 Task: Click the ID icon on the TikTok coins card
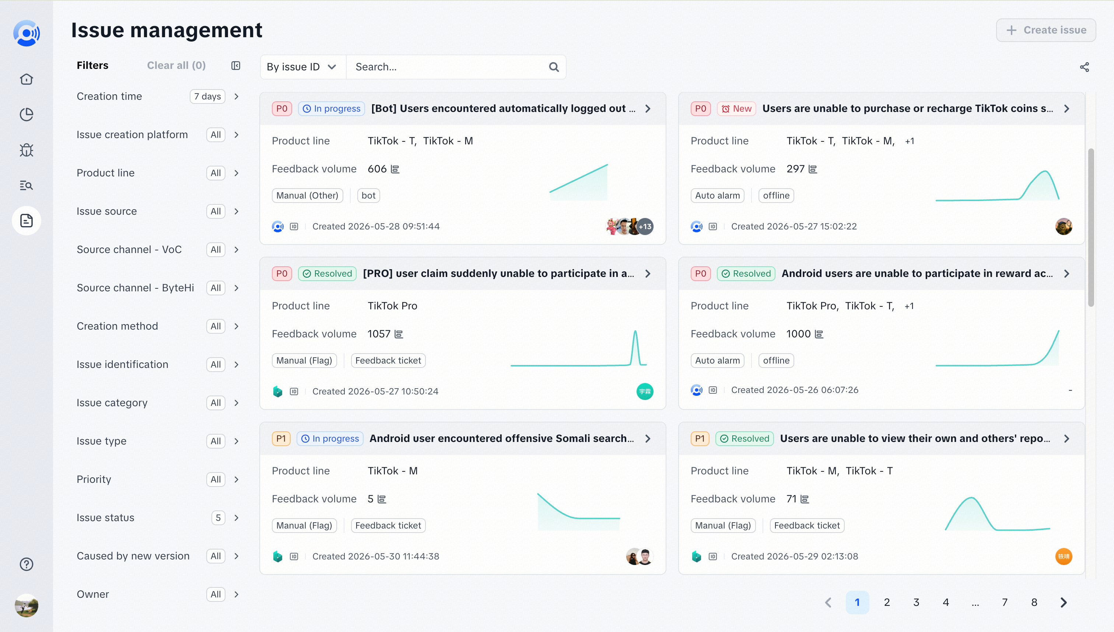[x=712, y=226]
